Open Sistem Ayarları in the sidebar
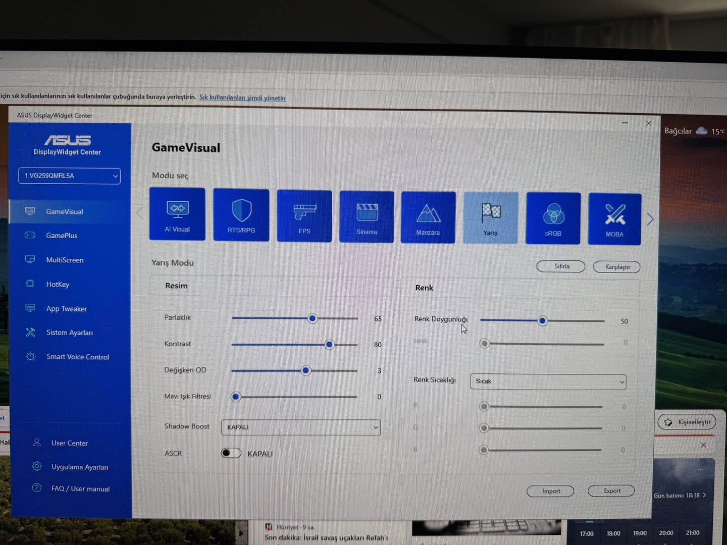 tap(70, 333)
